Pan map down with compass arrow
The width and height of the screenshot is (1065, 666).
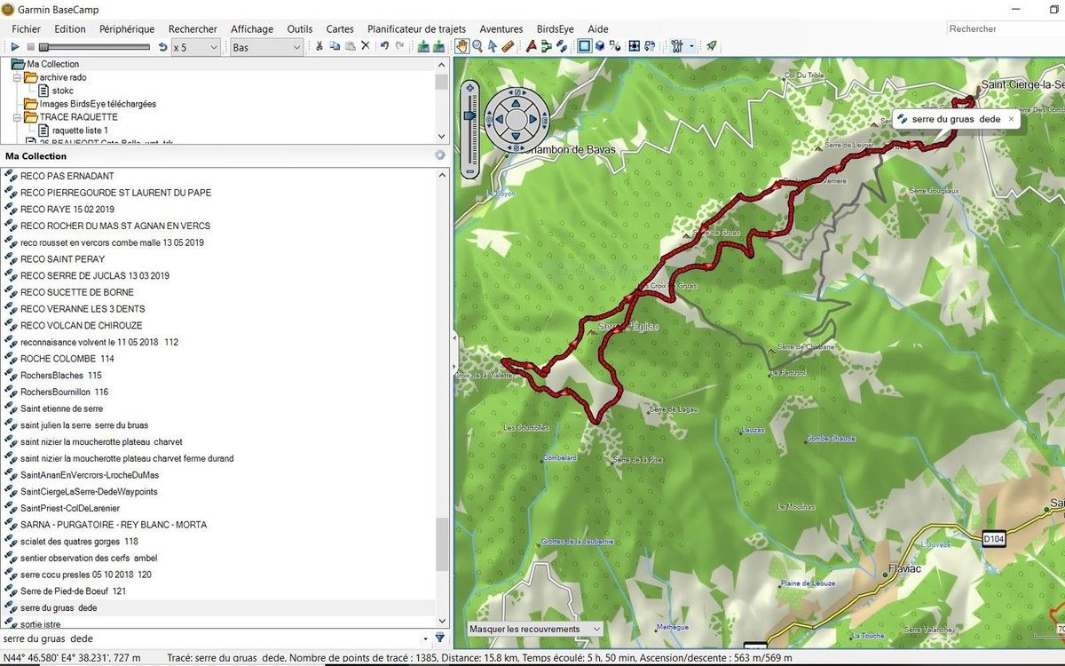[x=516, y=137]
